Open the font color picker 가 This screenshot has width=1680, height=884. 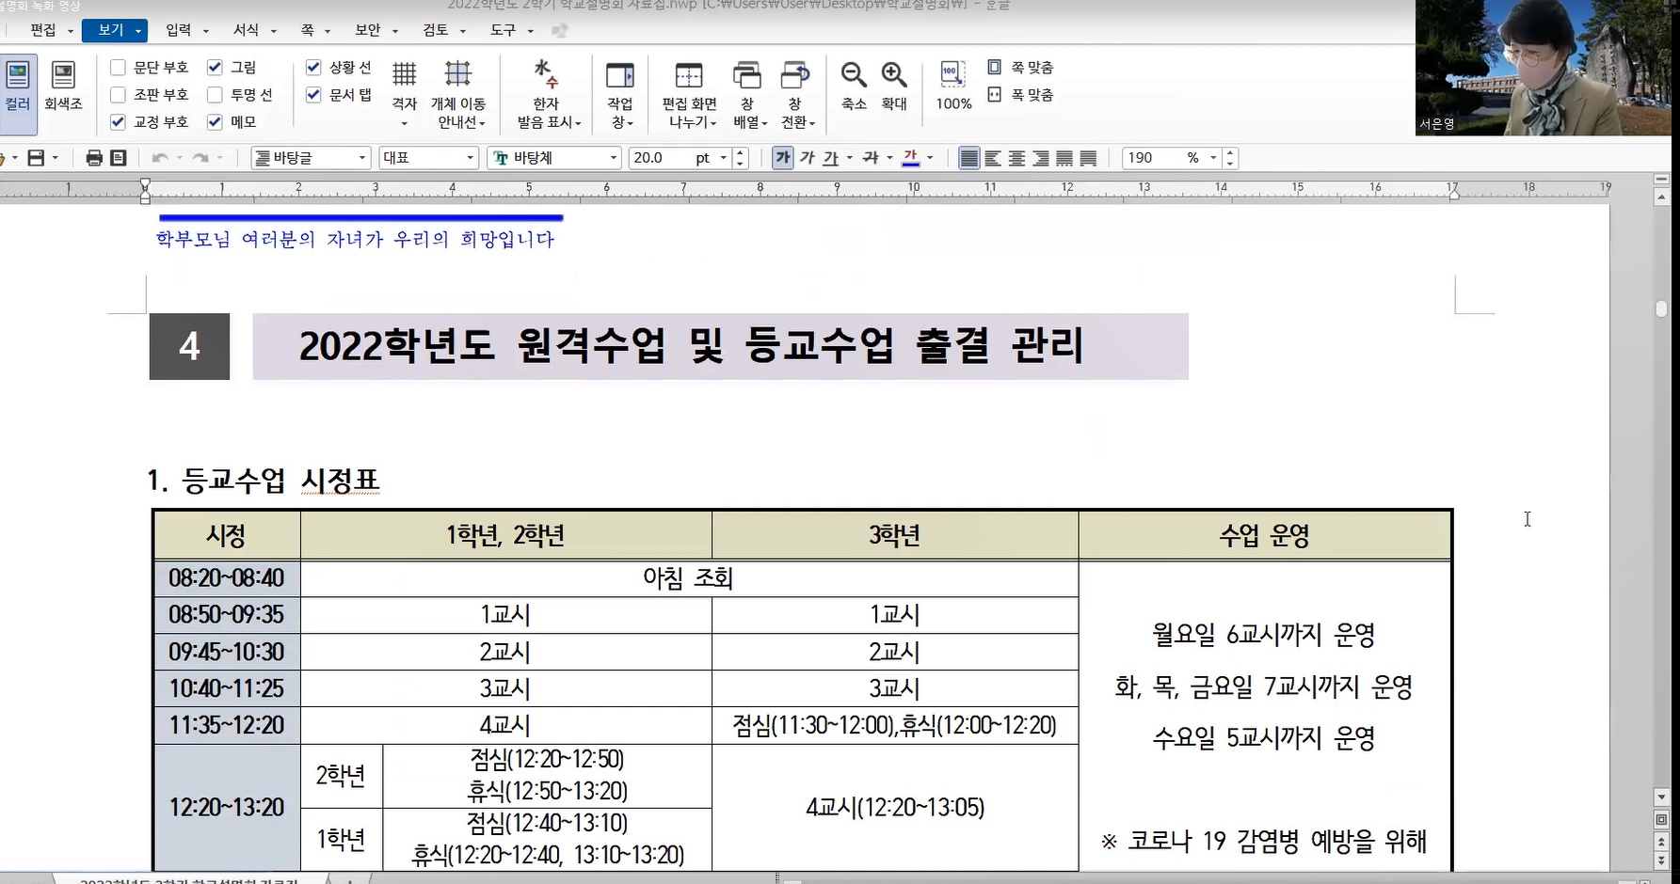click(x=910, y=158)
